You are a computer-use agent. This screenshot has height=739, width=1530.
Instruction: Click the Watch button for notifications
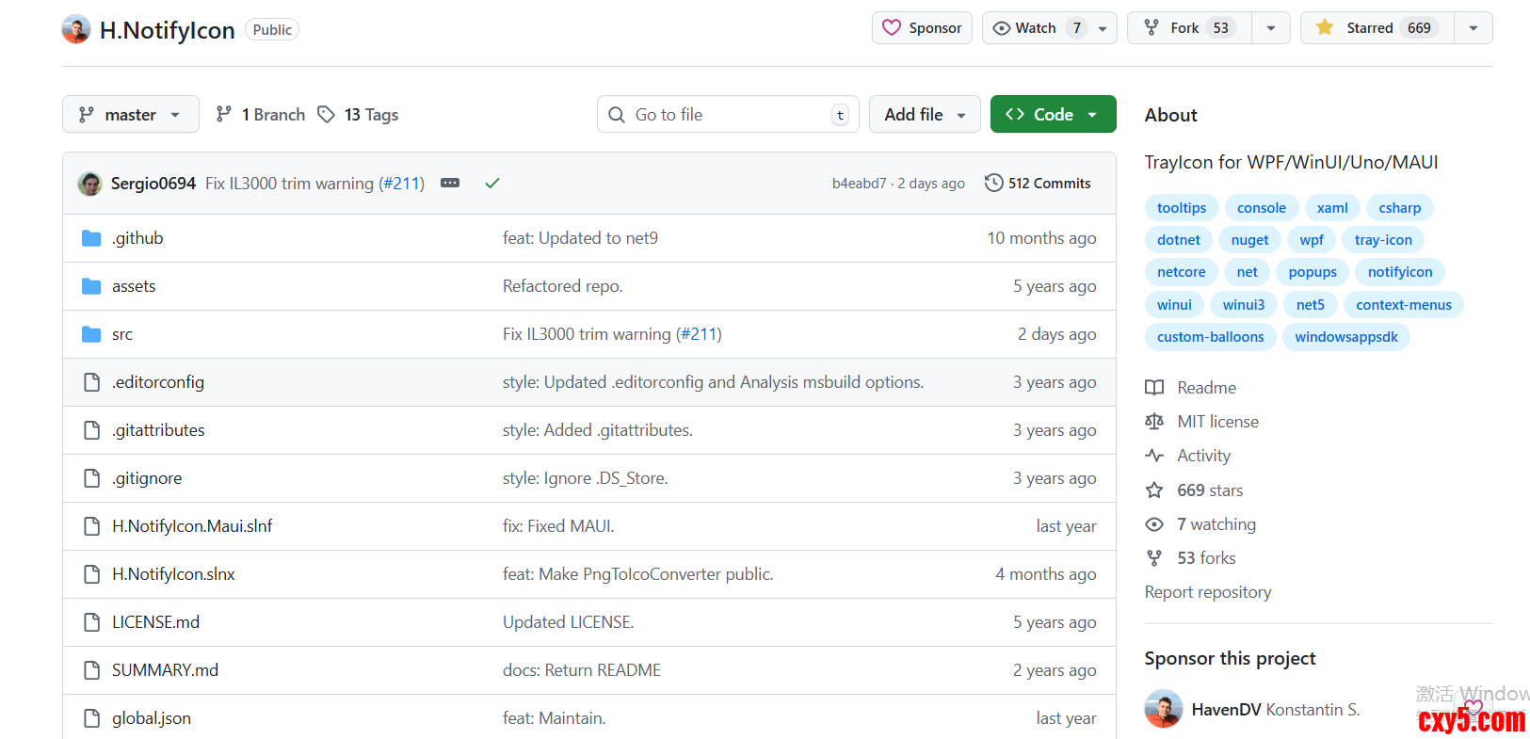1036,28
